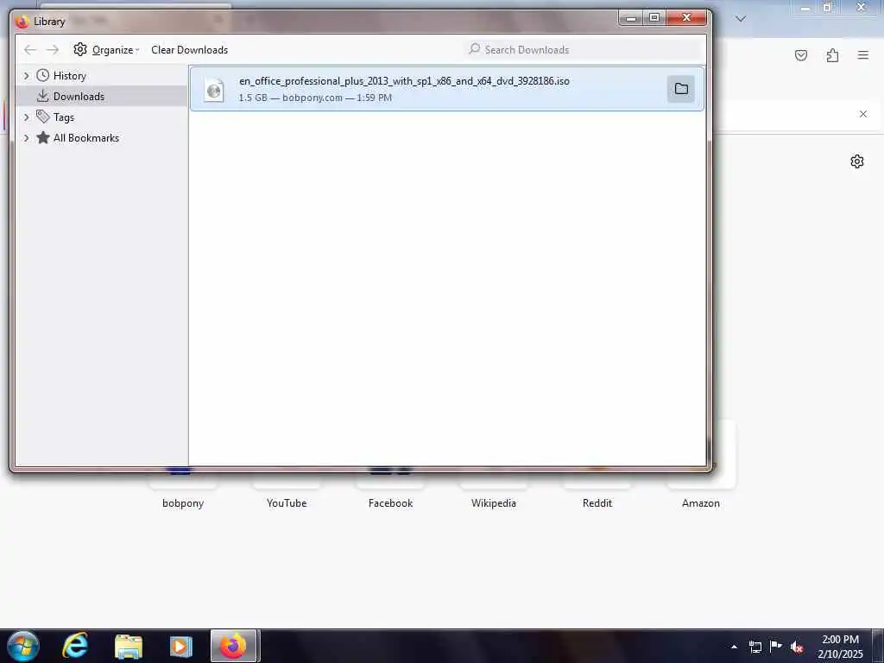The image size is (884, 663).
Task: Click the network tray icon
Action: click(755, 647)
